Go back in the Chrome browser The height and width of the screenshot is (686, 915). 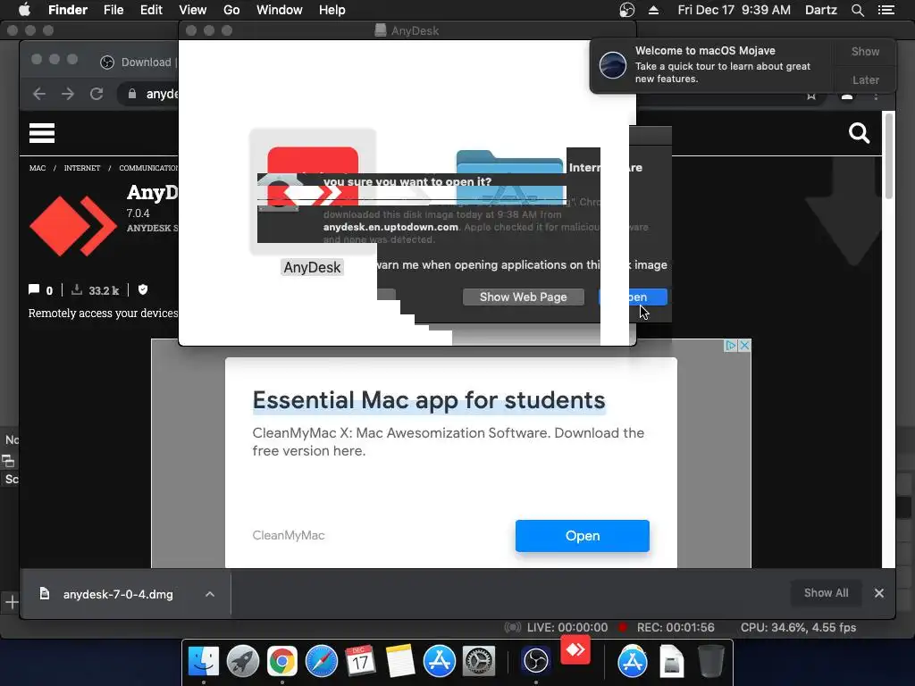pos(39,93)
